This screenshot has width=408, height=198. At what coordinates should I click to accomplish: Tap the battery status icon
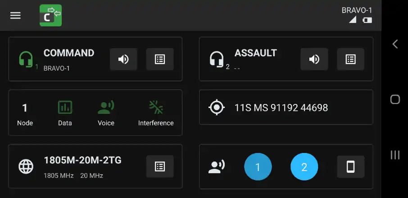click(x=367, y=20)
